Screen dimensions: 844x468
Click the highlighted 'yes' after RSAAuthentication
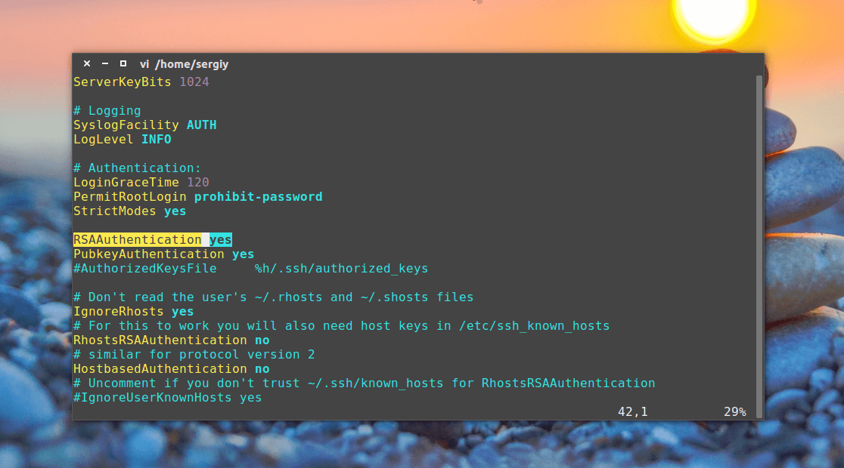pos(221,239)
